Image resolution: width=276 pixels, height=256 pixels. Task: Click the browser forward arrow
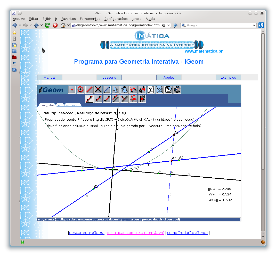(x=26, y=25)
